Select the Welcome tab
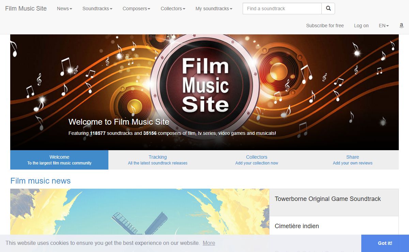The width and height of the screenshot is (409, 252). (x=59, y=160)
